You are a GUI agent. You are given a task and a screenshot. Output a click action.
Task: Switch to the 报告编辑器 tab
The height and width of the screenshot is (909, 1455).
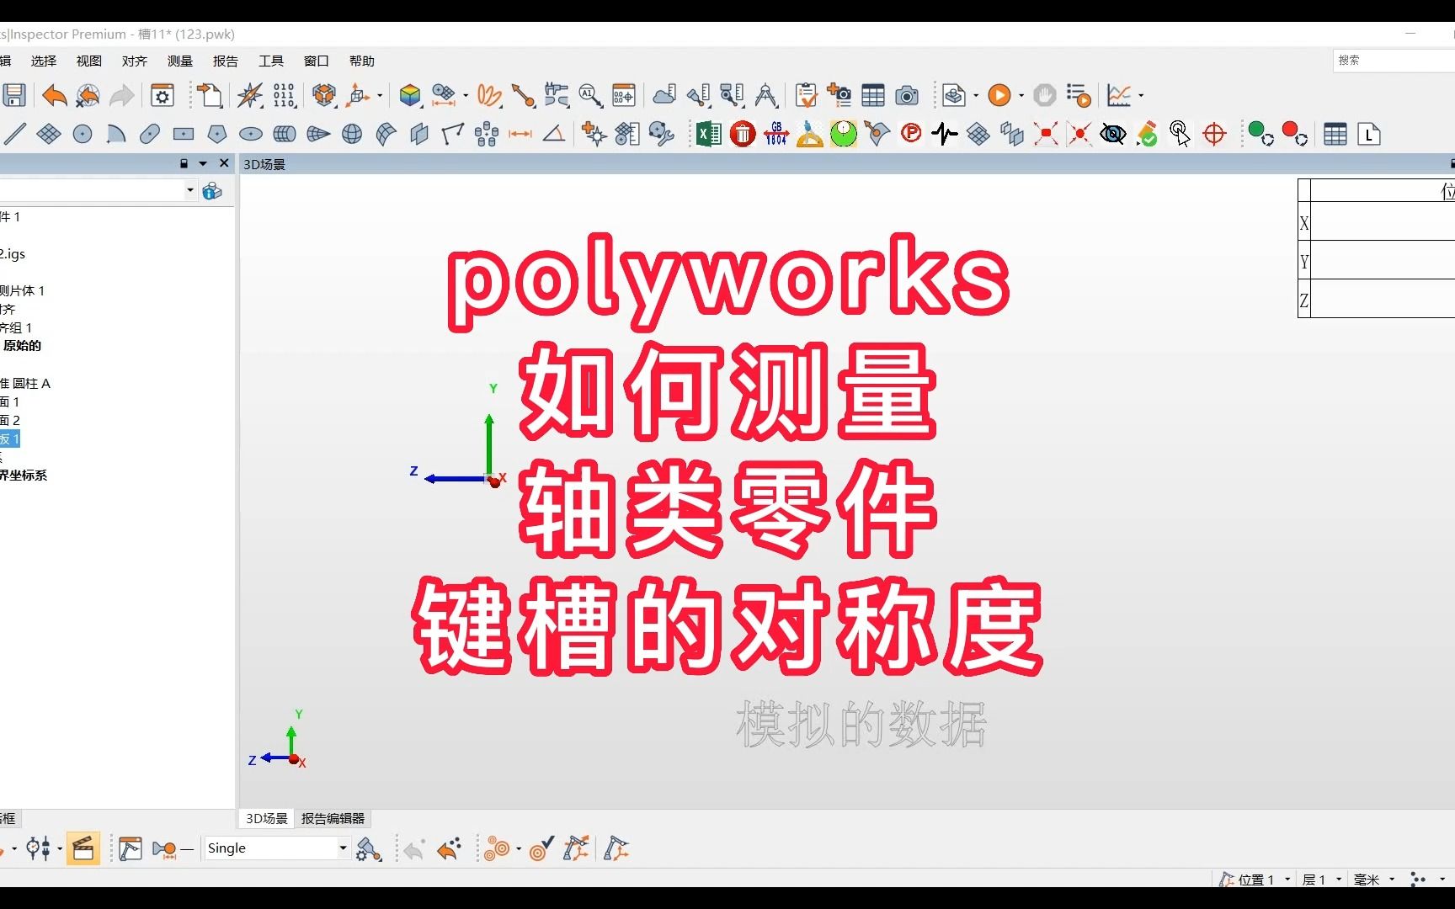point(333,818)
